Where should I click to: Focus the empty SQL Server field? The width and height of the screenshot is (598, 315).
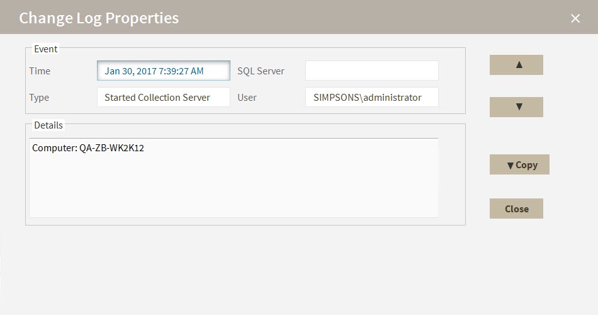(371, 71)
